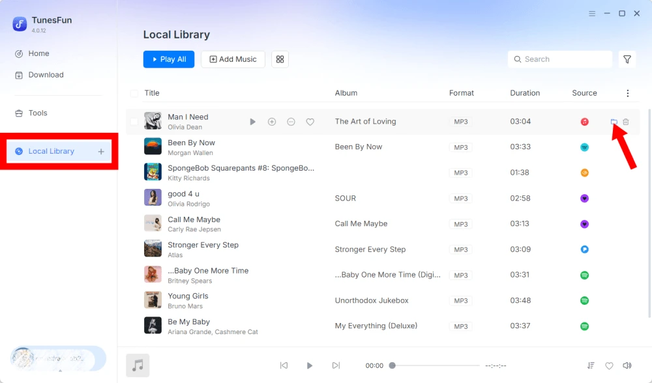Click Add Music button
Image resolution: width=652 pixels, height=383 pixels.
233,59
